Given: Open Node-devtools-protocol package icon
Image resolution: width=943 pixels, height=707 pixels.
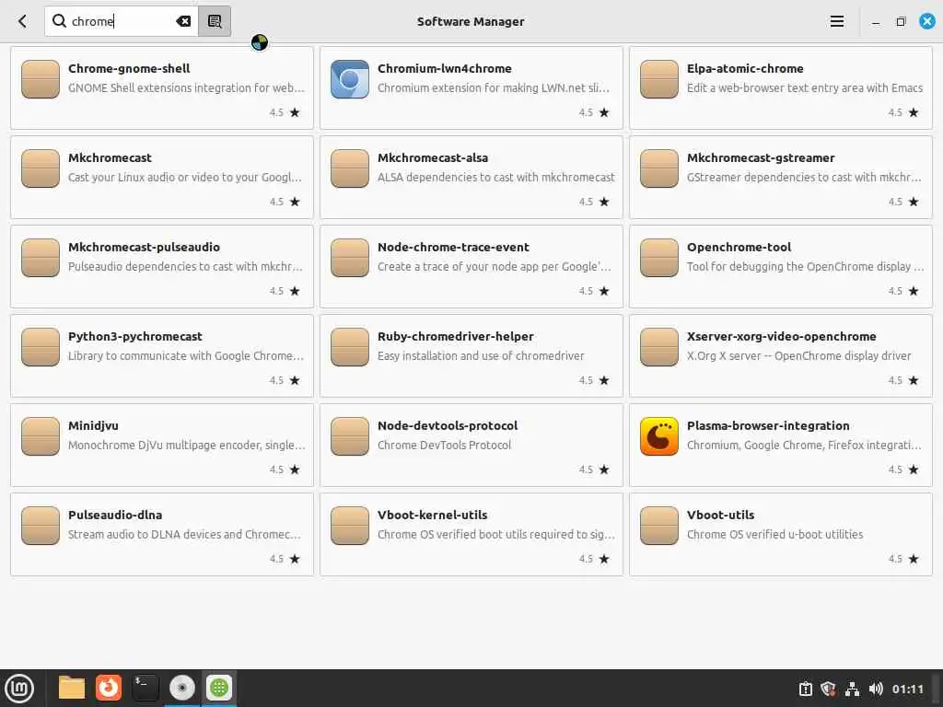Looking at the screenshot, I should [349, 435].
